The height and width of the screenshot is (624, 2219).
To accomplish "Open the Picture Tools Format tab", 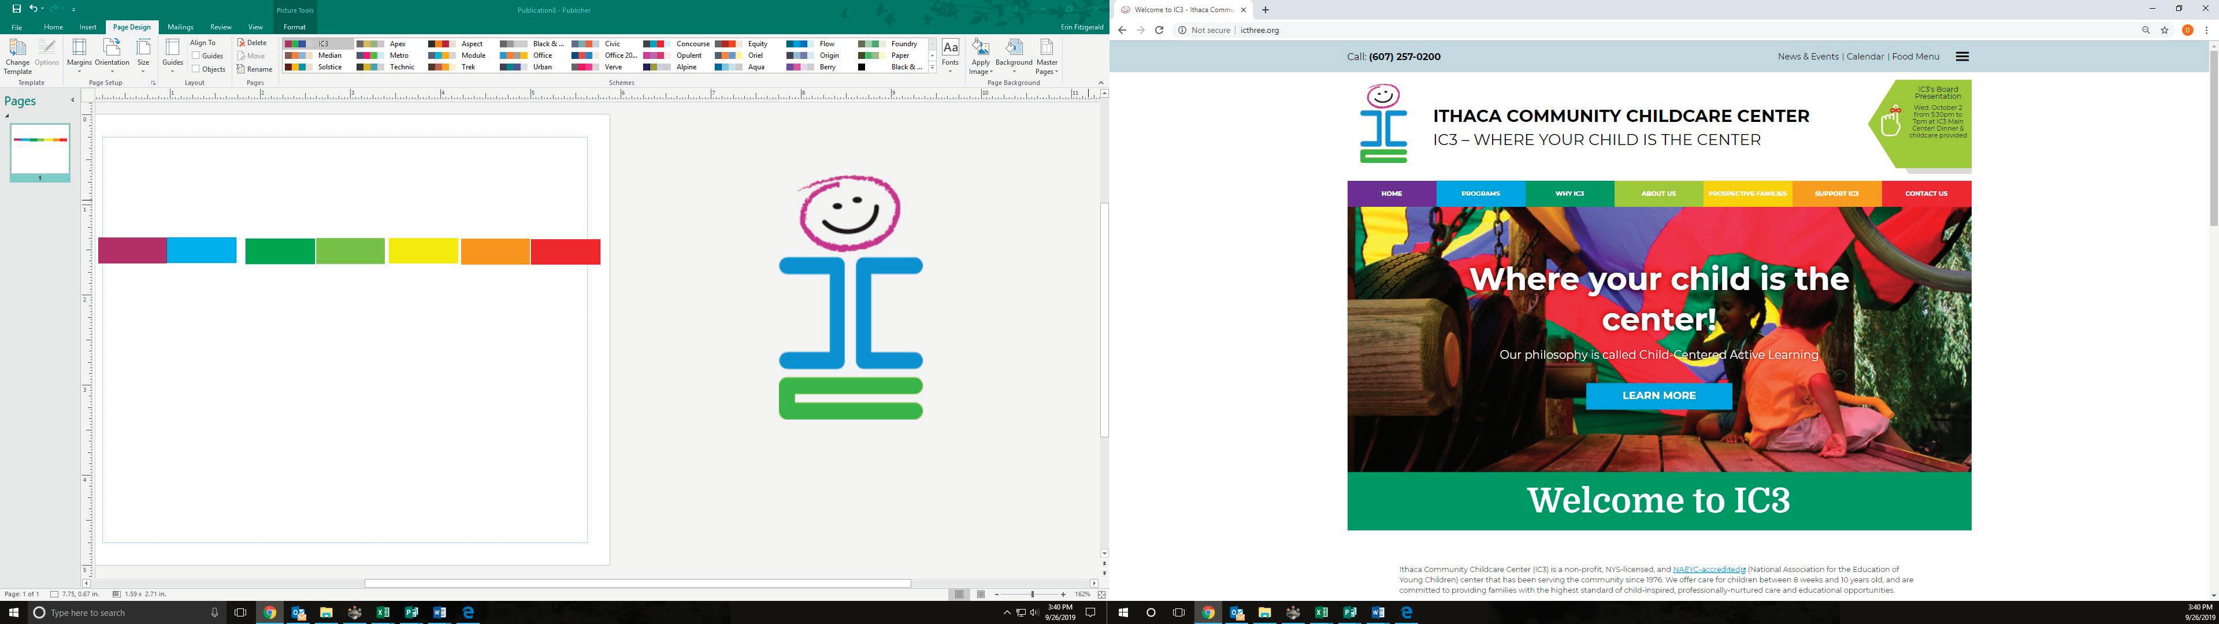I will coord(295,27).
